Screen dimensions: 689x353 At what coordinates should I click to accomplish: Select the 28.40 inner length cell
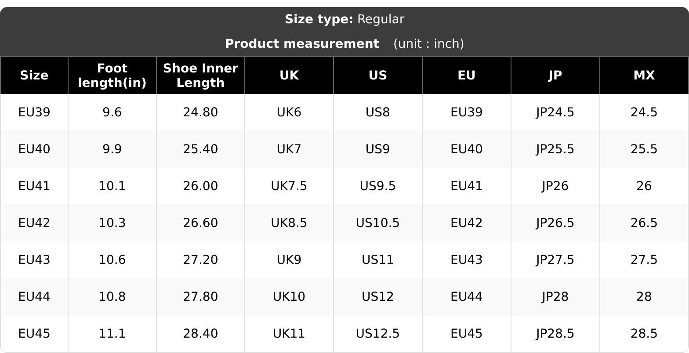(x=200, y=334)
